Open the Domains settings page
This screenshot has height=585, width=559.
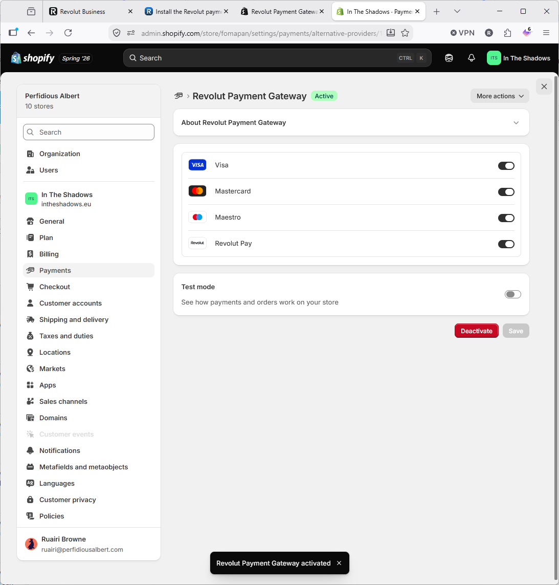click(89, 418)
